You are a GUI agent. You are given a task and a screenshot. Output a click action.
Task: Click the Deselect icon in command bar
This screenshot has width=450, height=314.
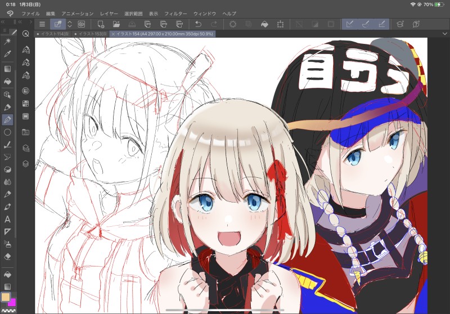click(299, 24)
